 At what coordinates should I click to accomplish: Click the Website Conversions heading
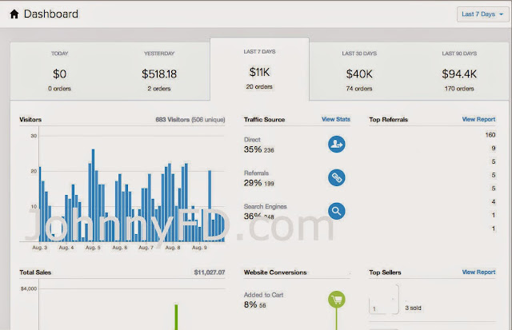[x=275, y=272]
